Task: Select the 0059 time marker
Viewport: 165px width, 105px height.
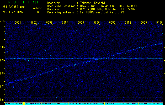Action: (x=144, y=23)
